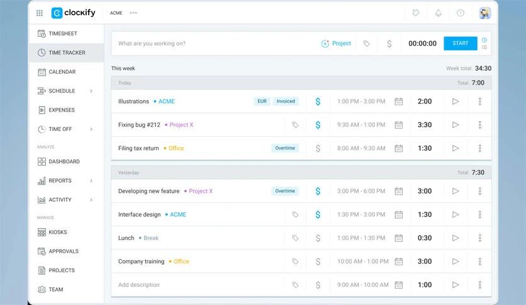526x305 pixels.
Task: Switch to manual mode list icon
Action: [x=484, y=47]
